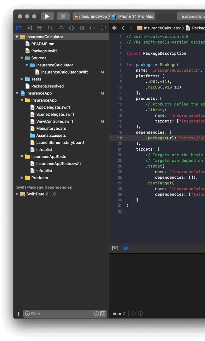Select InsuranceCalculator in the jump bar
This screenshot has height=341, width=205.
[x=159, y=28]
